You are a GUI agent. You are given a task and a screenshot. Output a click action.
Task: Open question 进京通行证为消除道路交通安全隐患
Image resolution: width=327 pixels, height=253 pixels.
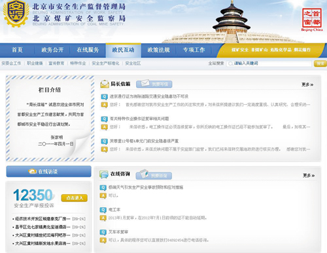point(149,96)
